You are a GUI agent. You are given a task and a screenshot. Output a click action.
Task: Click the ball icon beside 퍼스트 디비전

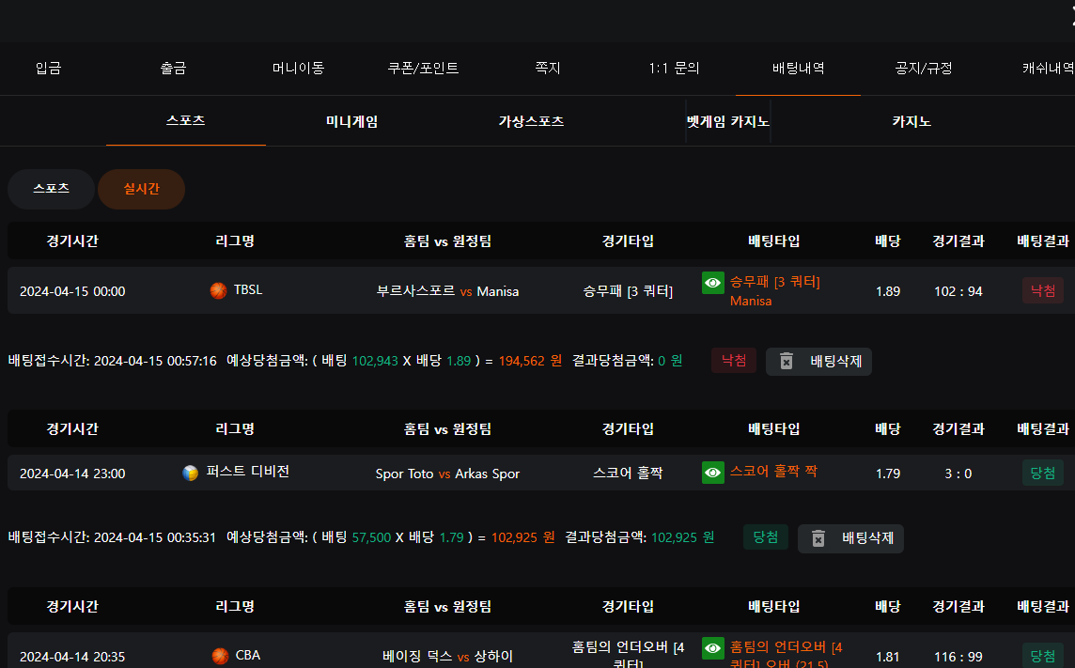[191, 473]
